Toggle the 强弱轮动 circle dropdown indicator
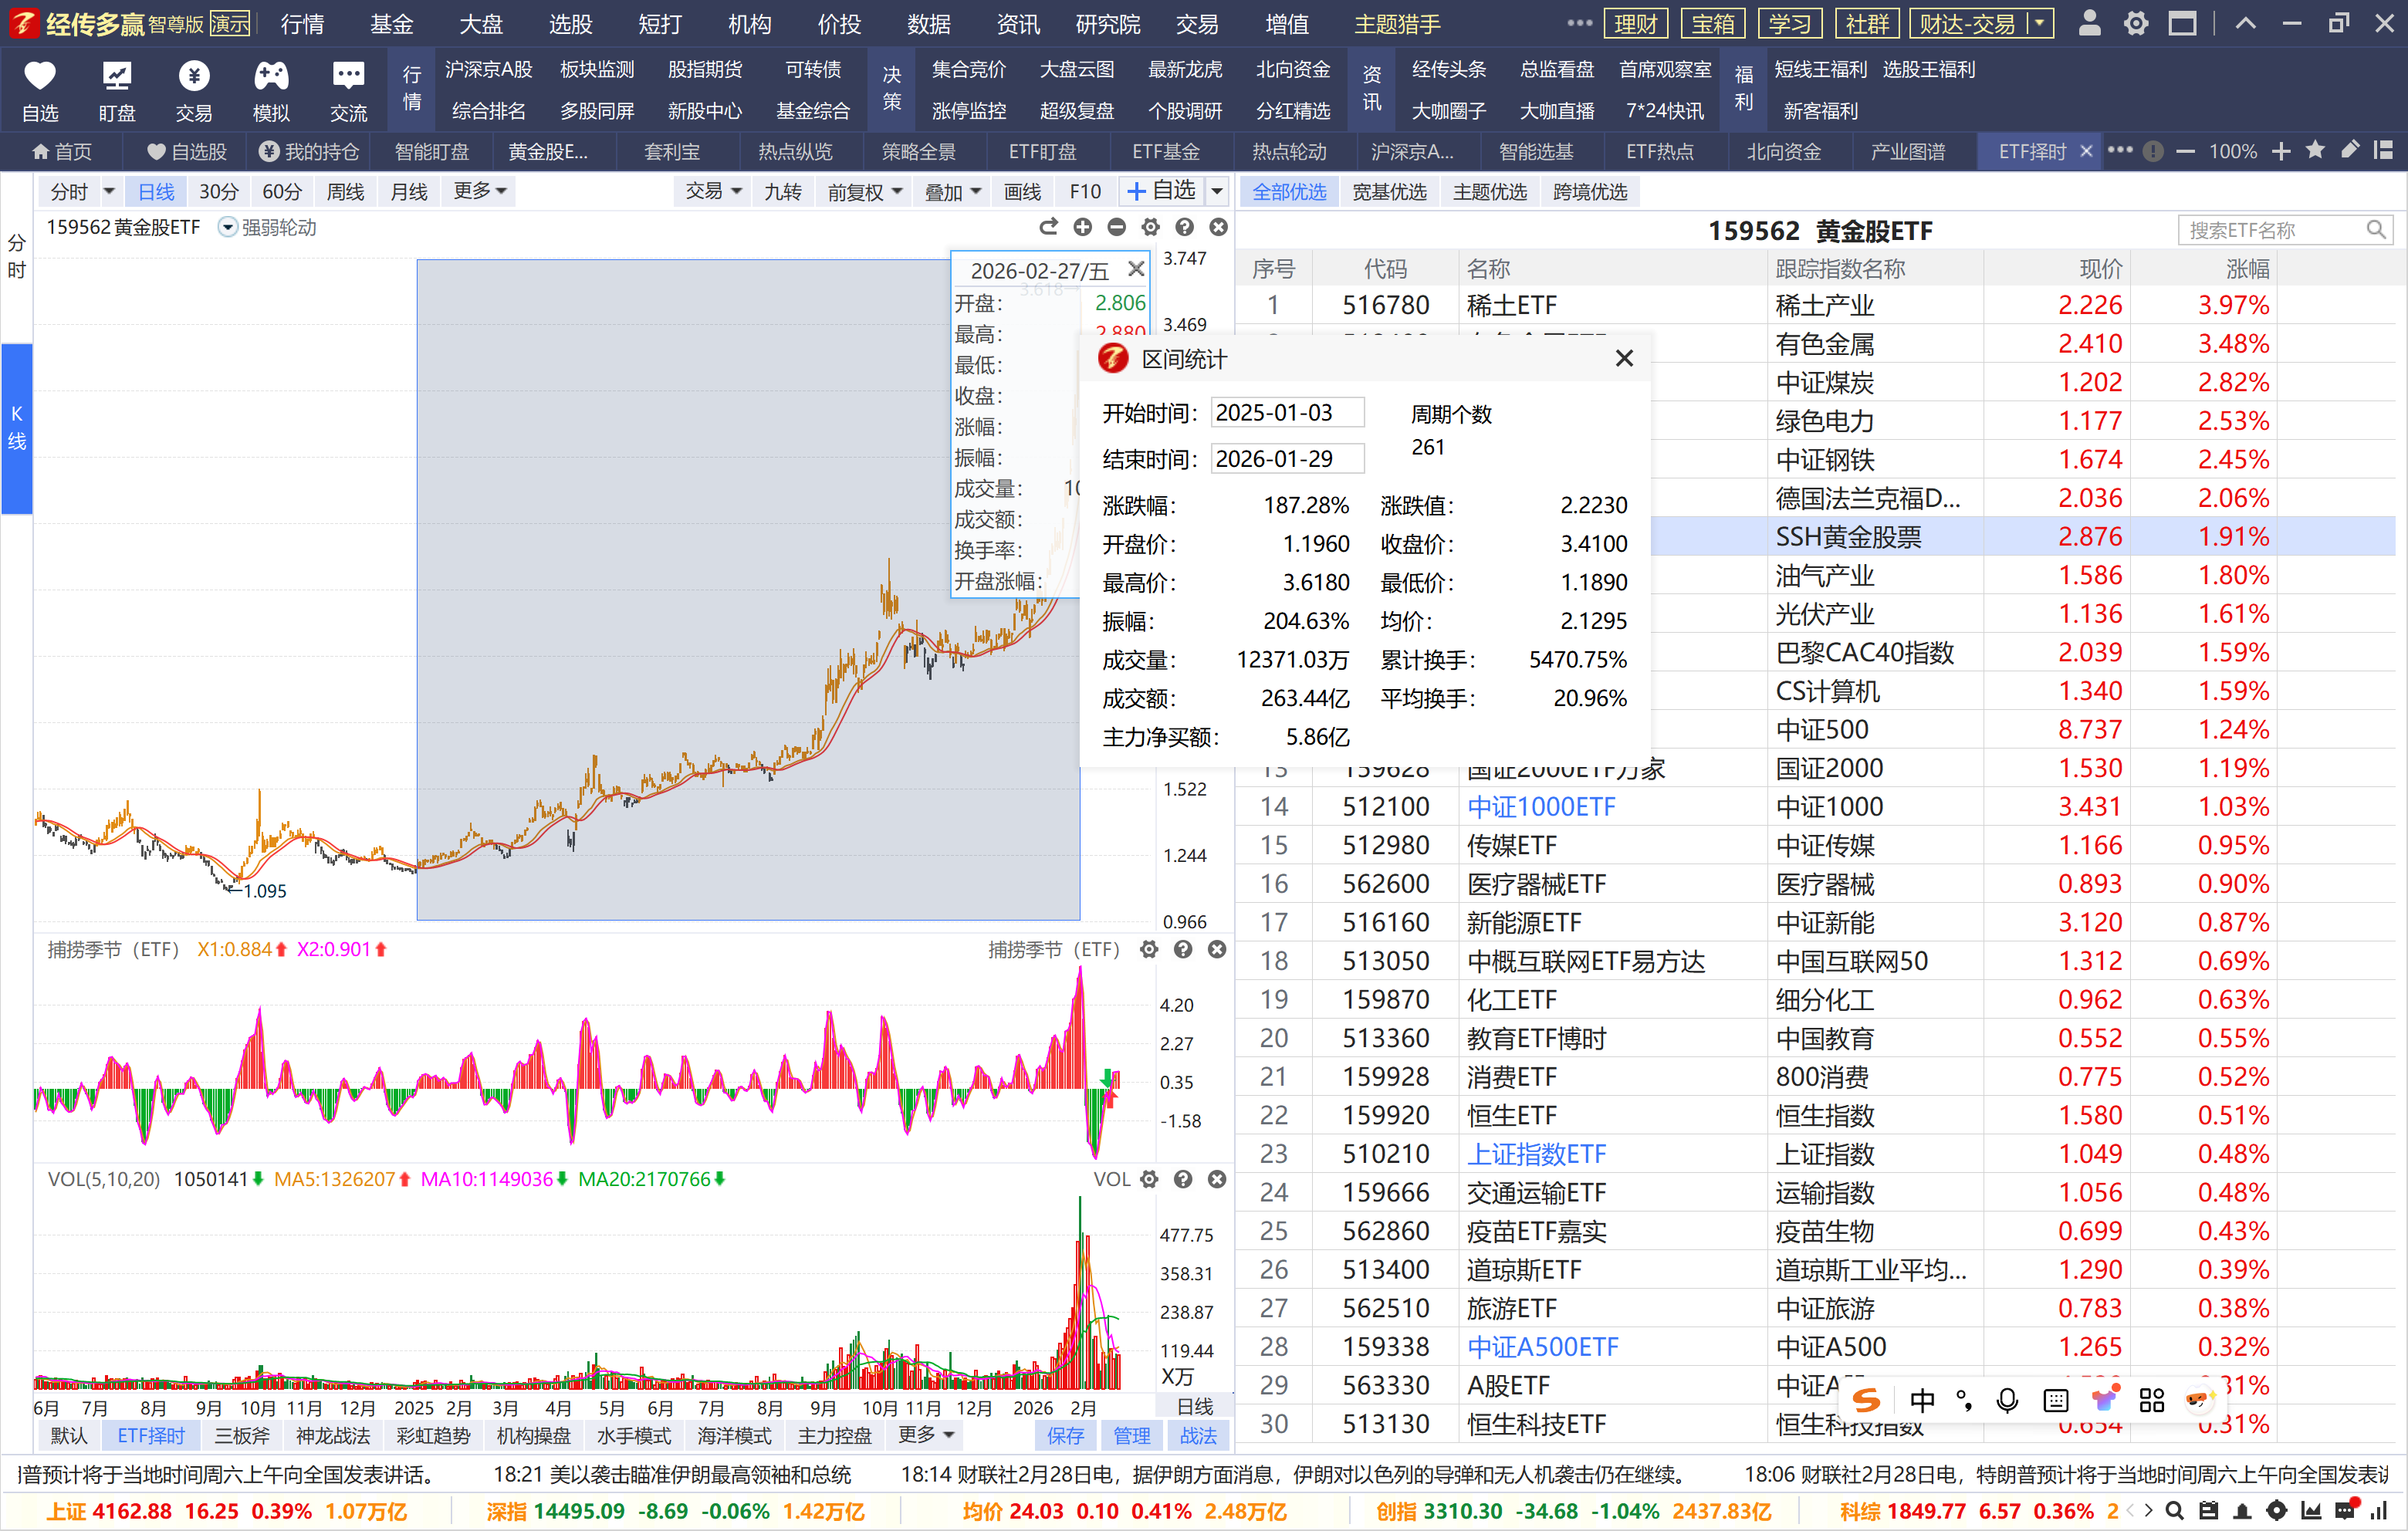 point(228,228)
